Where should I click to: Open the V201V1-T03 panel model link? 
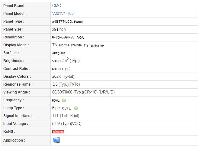coord(63,14)
